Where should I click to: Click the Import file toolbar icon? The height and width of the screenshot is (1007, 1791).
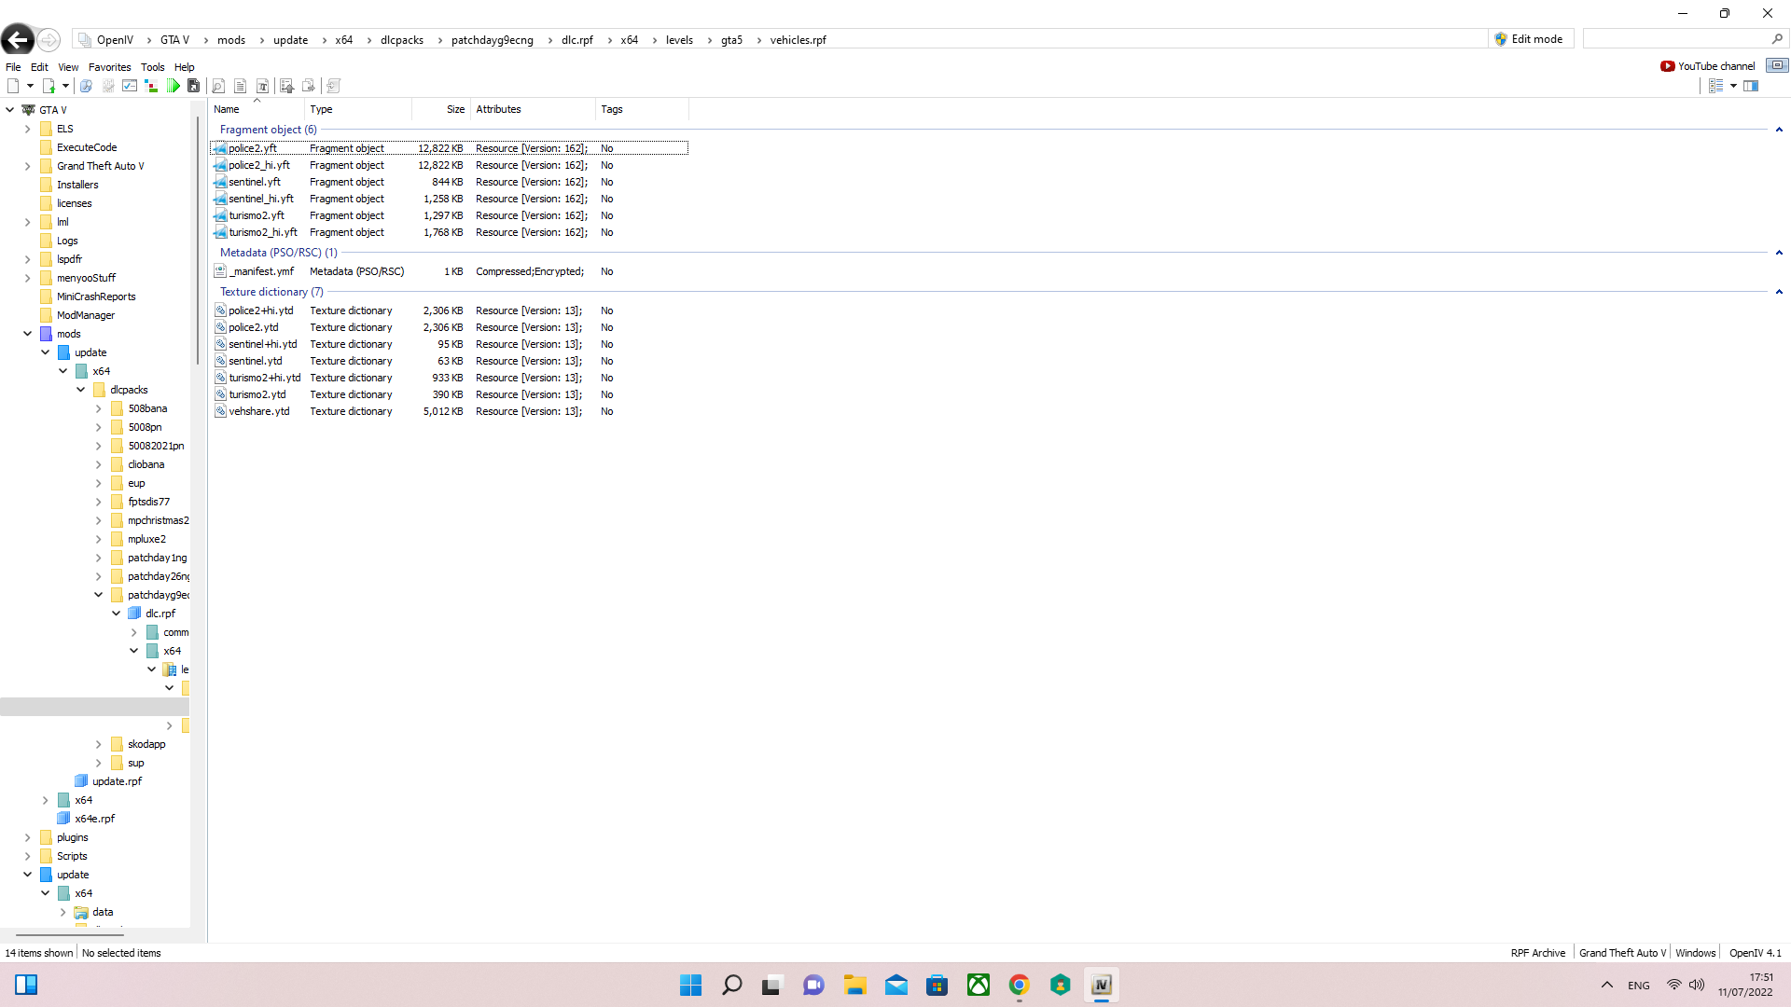tap(49, 86)
